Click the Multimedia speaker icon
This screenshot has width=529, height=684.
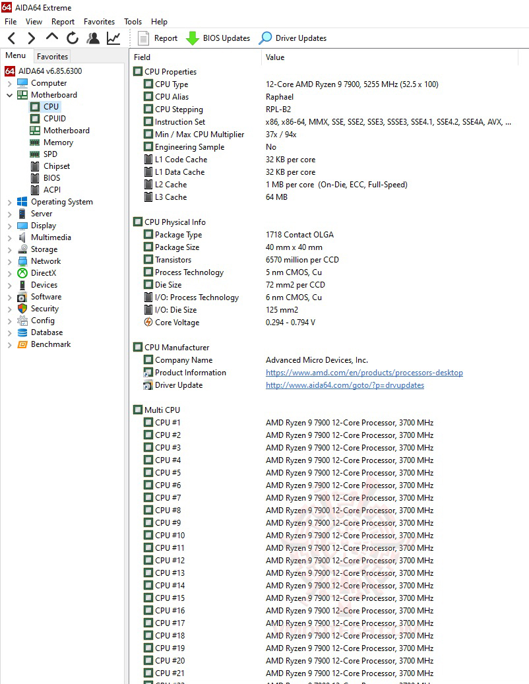22,237
